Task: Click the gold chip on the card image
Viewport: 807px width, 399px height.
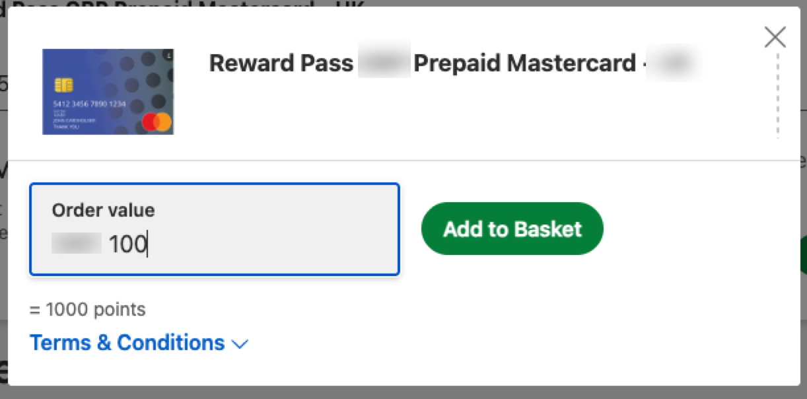Action: 64,85
